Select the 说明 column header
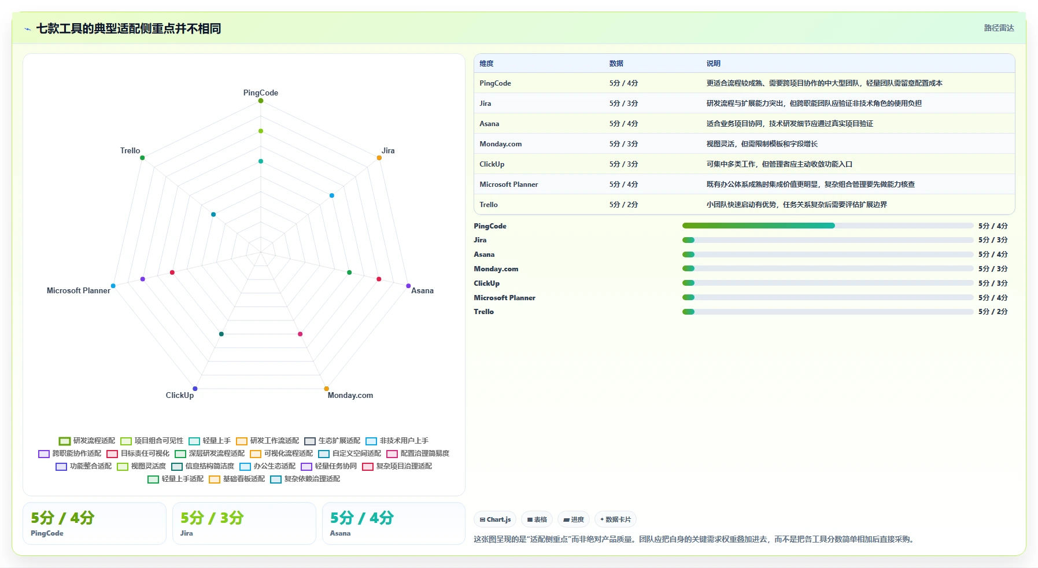This screenshot has height=568, width=1038. coord(714,64)
